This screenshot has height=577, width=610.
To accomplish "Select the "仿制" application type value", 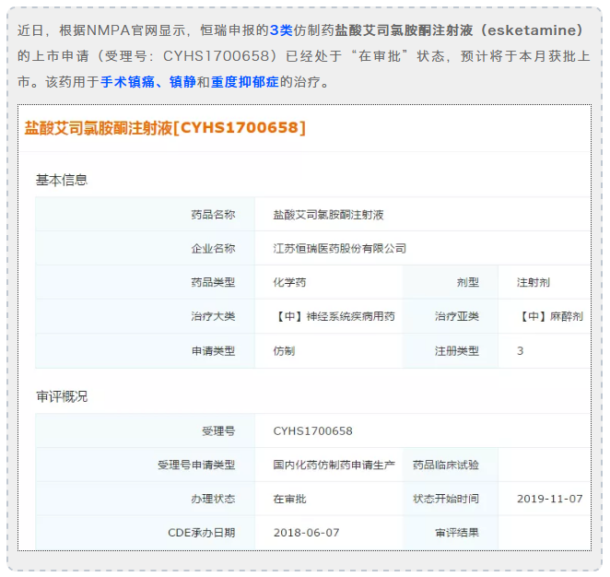I will click(284, 350).
